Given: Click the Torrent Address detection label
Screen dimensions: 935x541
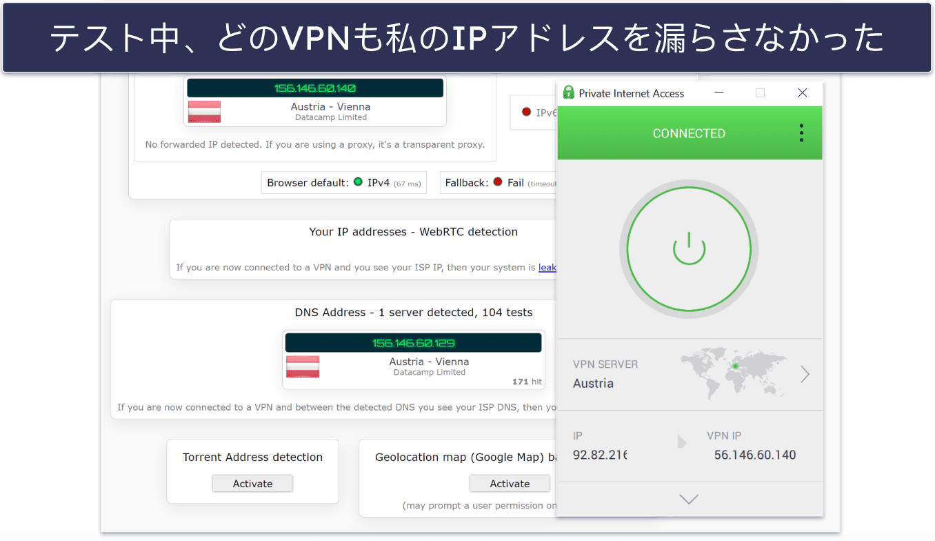Looking at the screenshot, I should tap(252, 458).
